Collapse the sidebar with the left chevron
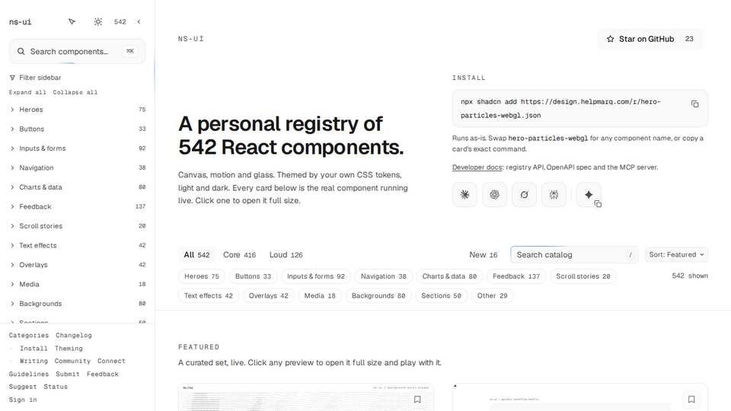The width and height of the screenshot is (731, 411). tap(139, 21)
